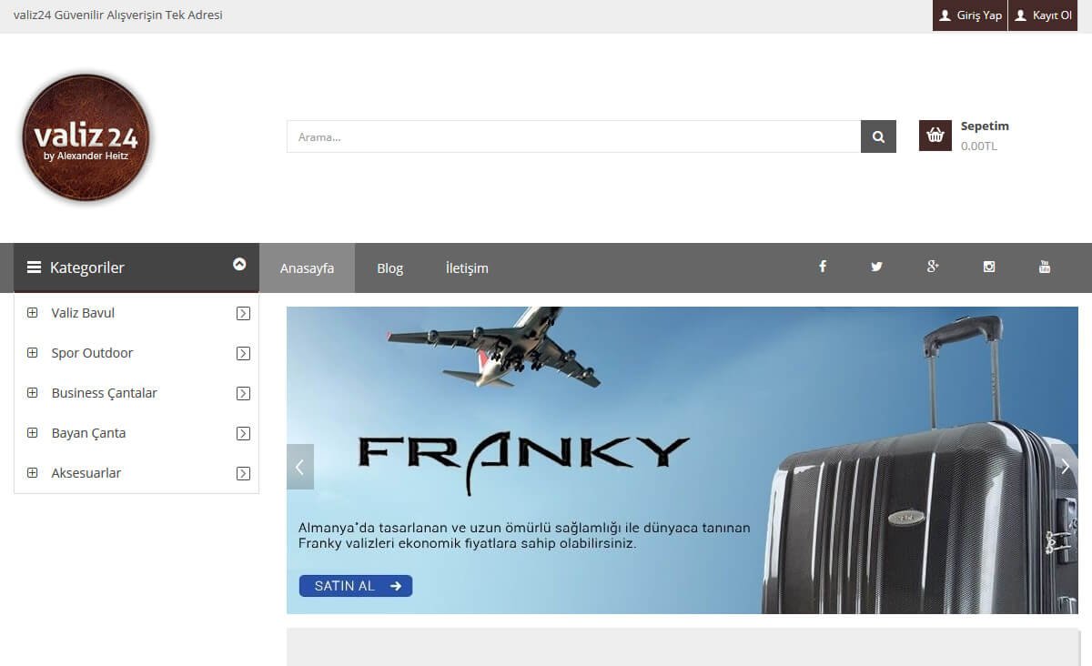1092x666 pixels.
Task: Open the Facebook social icon
Action: click(823, 267)
